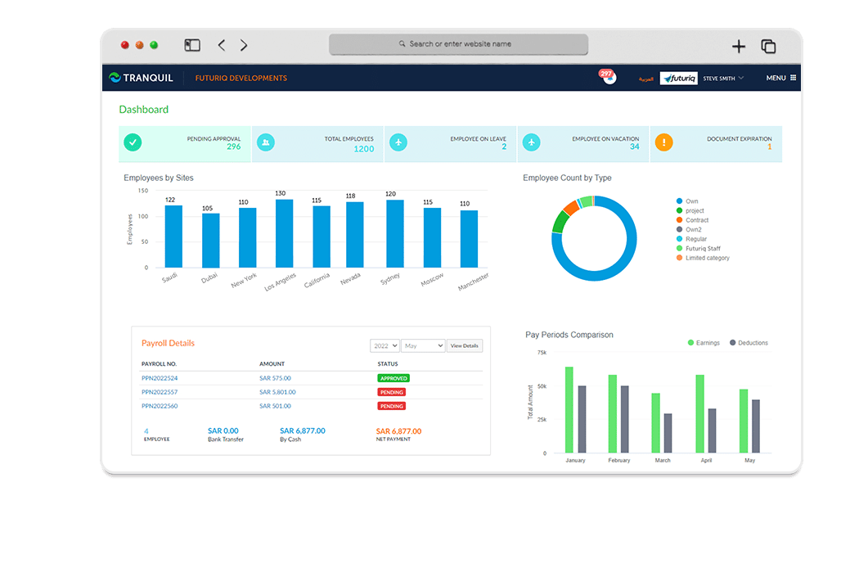The width and height of the screenshot is (859, 577).
Task: Click amount SAR 575.00
Action: pyautogui.click(x=275, y=378)
